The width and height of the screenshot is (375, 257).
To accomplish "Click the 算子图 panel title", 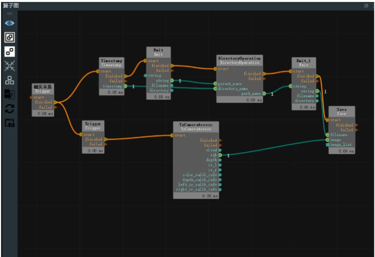I will click(11, 6).
